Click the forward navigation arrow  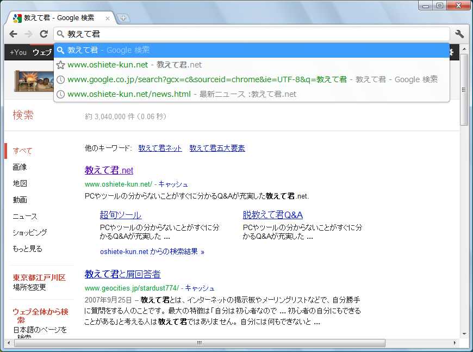tap(28, 34)
